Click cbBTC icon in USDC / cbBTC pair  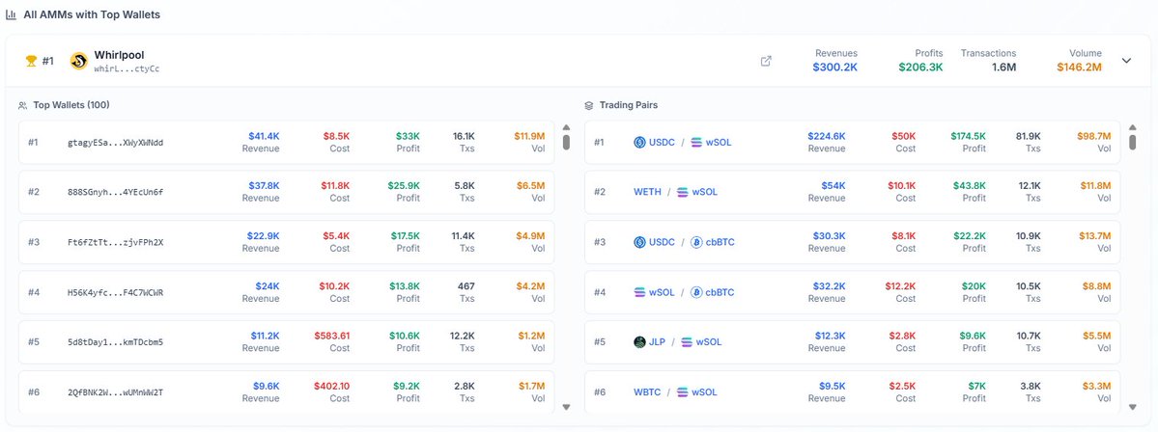pyautogui.click(x=696, y=243)
